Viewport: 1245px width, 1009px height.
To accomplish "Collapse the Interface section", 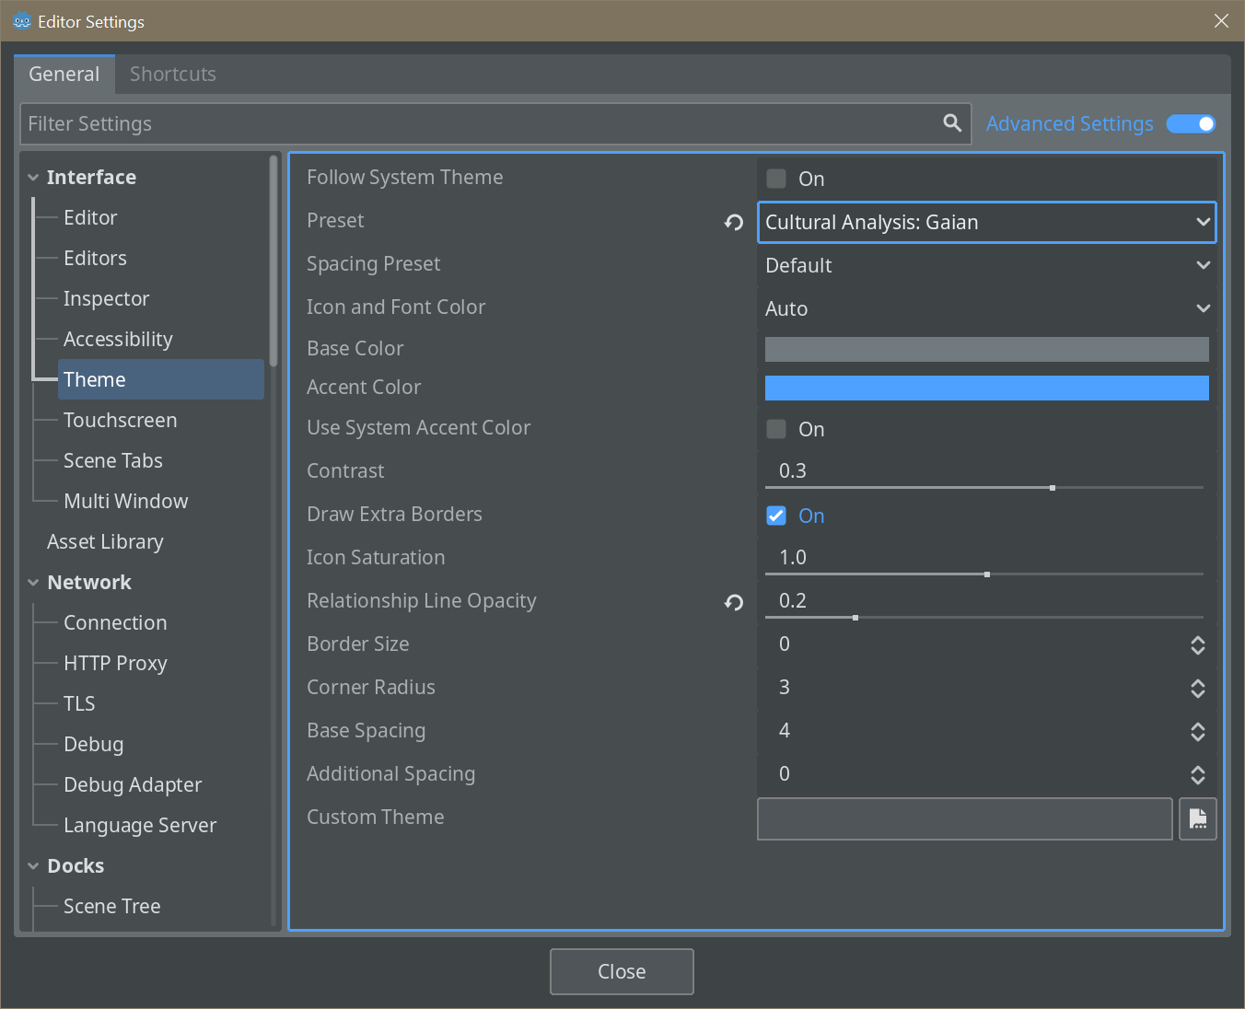I will [x=33, y=178].
